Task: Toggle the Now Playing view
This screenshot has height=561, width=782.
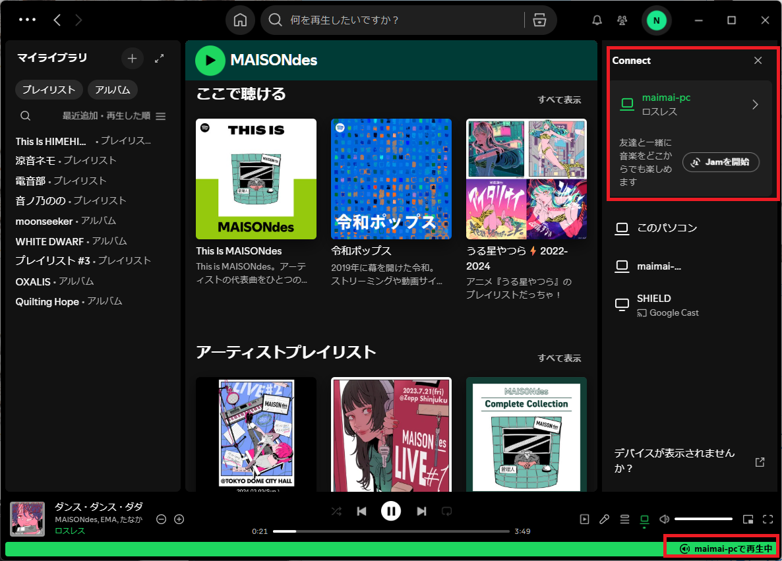Action: coord(584,519)
